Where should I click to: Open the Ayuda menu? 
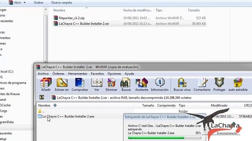(129, 74)
